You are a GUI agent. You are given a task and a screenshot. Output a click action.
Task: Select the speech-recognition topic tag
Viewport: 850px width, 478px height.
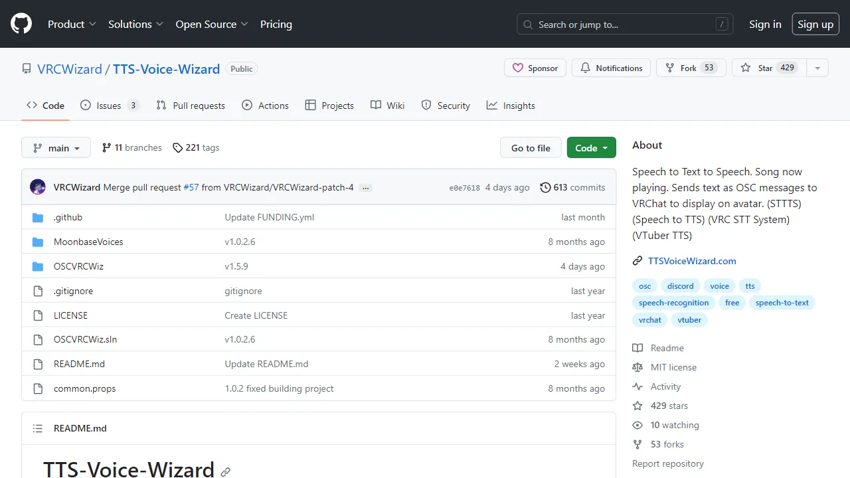[673, 303]
